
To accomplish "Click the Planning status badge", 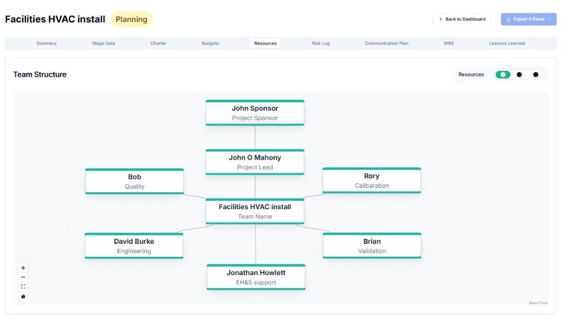I will (130, 19).
